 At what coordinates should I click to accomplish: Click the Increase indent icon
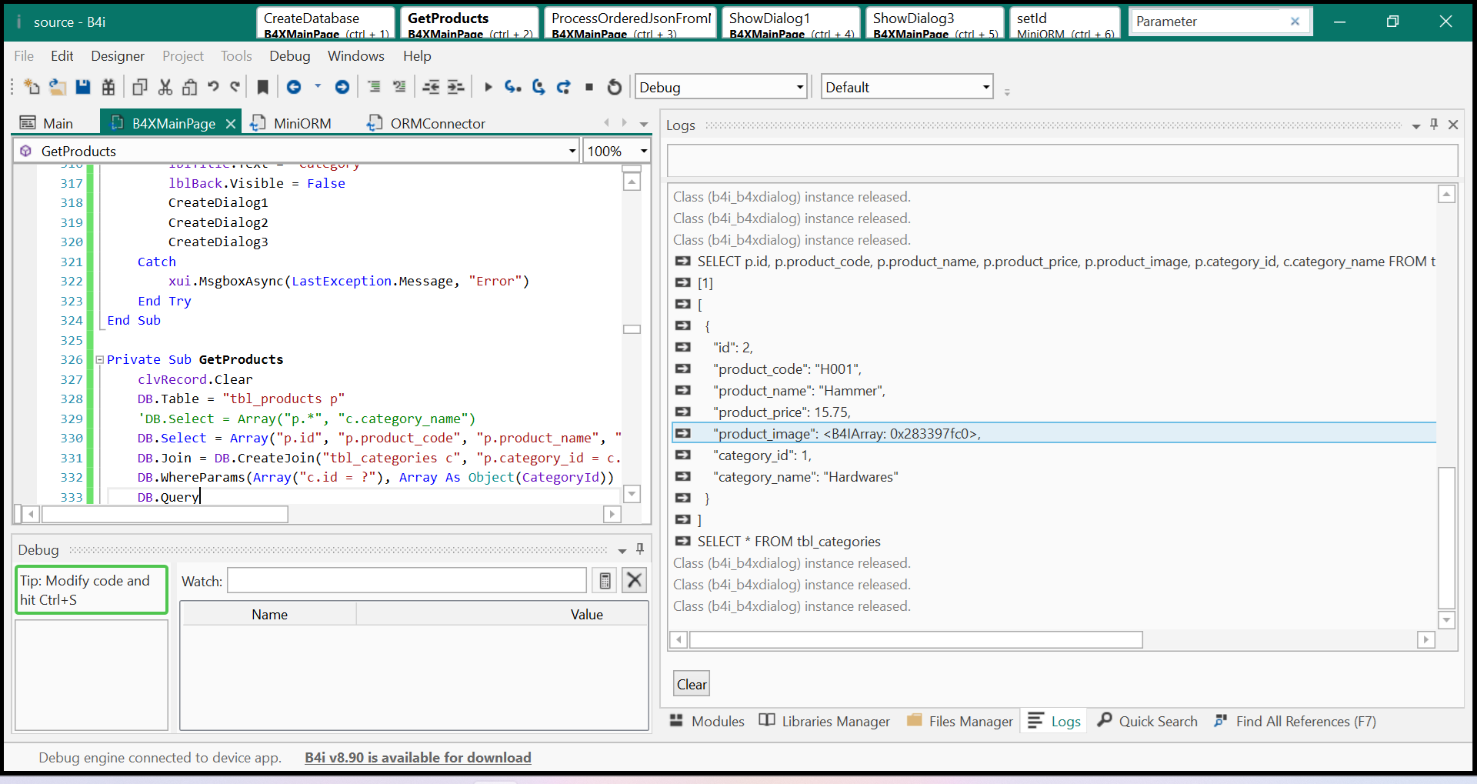coord(456,87)
